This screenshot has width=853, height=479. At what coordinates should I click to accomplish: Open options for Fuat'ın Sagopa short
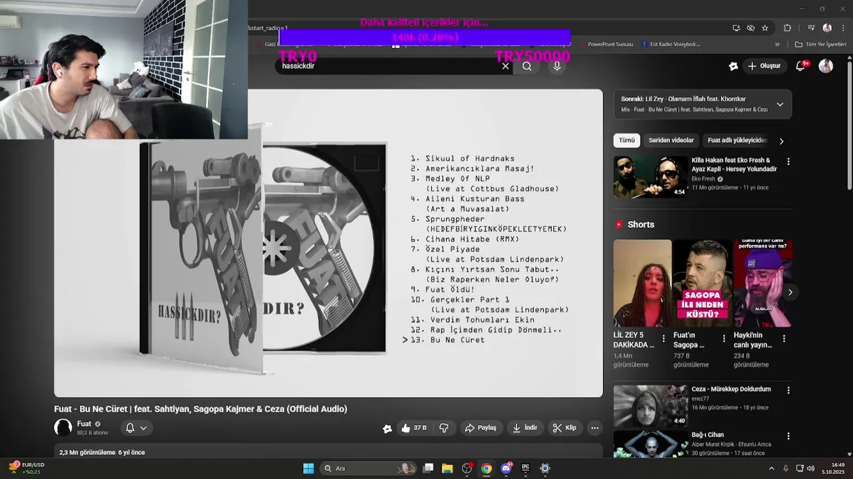(x=724, y=339)
